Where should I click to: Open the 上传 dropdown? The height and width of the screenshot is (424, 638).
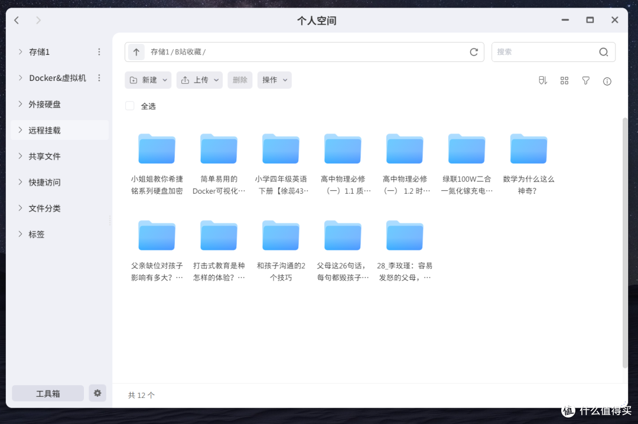coord(200,80)
